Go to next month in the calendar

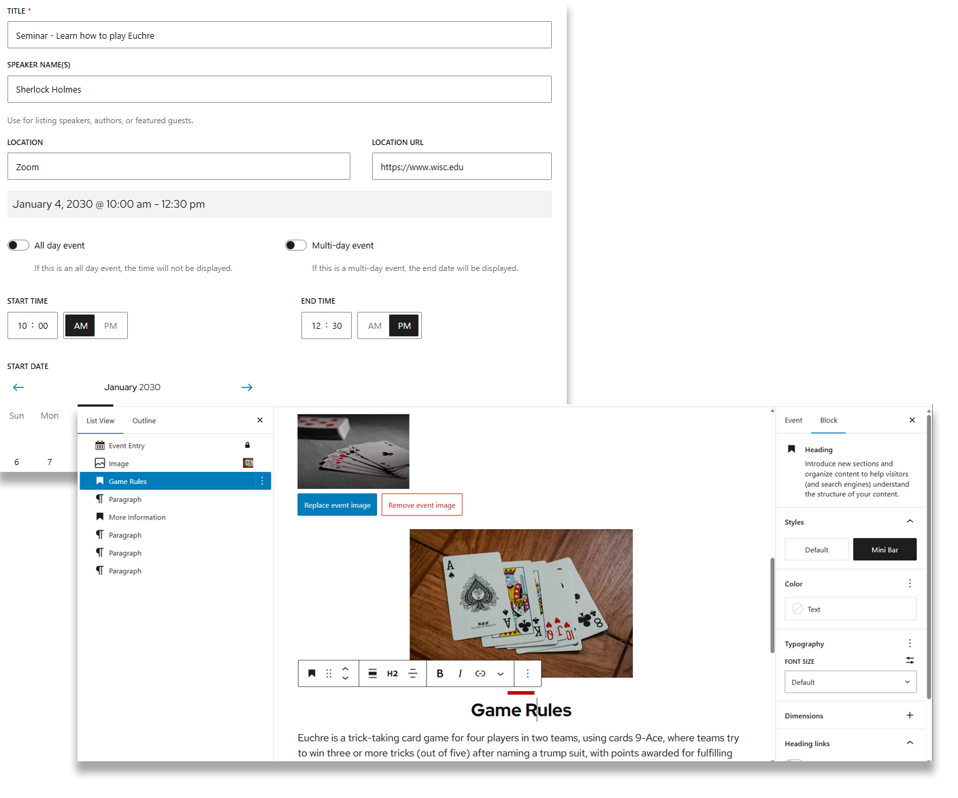247,387
